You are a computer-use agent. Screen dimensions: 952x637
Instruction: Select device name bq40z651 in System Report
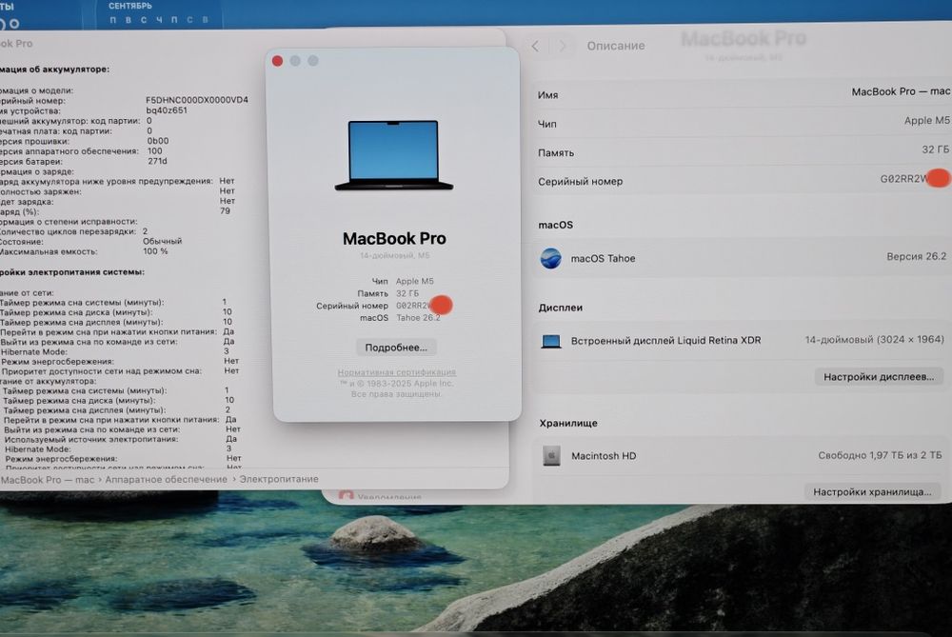tap(167, 110)
